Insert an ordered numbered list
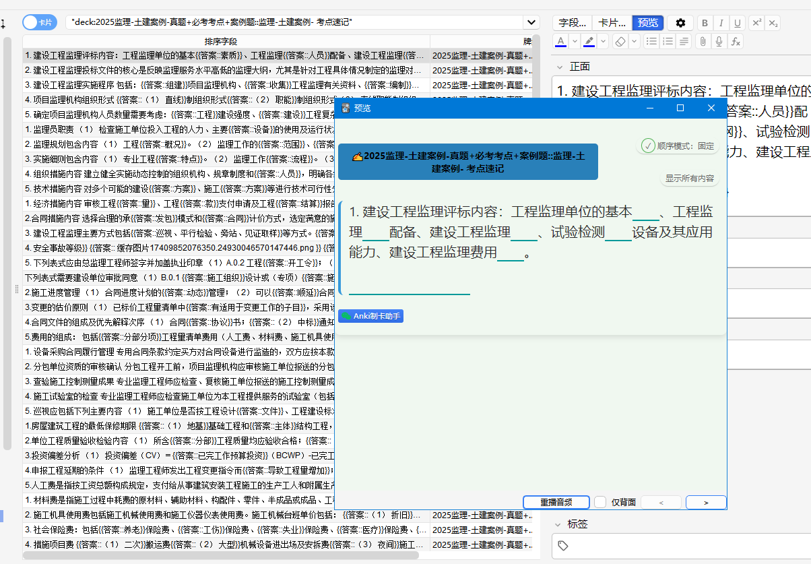Viewport: 811px width, 564px height. pos(668,42)
